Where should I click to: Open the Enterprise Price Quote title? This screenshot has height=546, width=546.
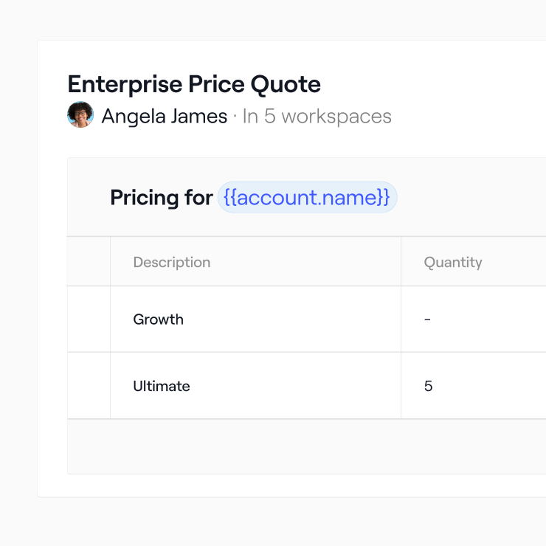pos(194,85)
